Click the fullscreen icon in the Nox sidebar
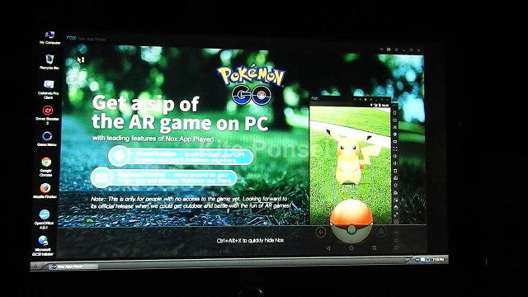This screenshot has height=297, width=528. tap(395, 148)
